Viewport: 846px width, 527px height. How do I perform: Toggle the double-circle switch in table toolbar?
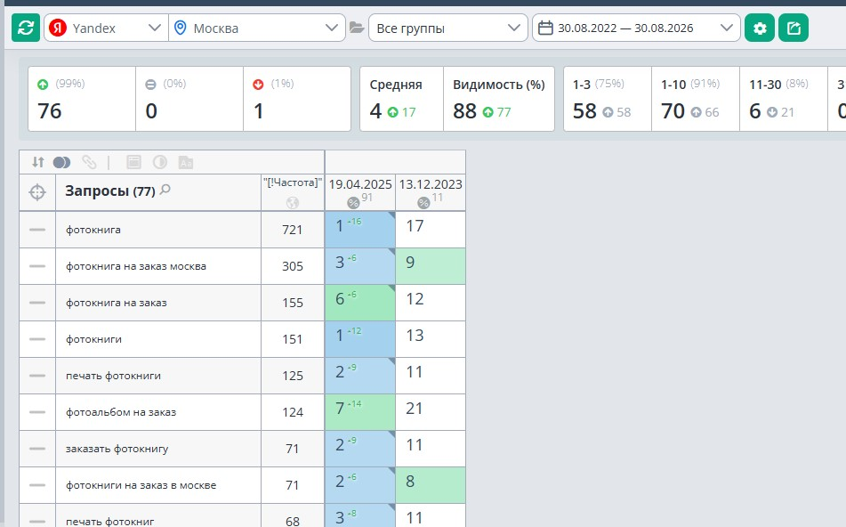[x=62, y=162]
